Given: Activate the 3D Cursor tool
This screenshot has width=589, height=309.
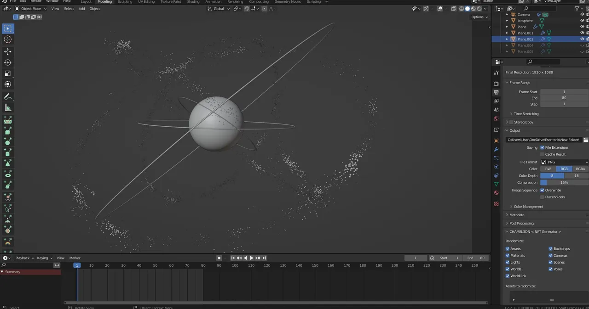Looking at the screenshot, I should [x=8, y=39].
